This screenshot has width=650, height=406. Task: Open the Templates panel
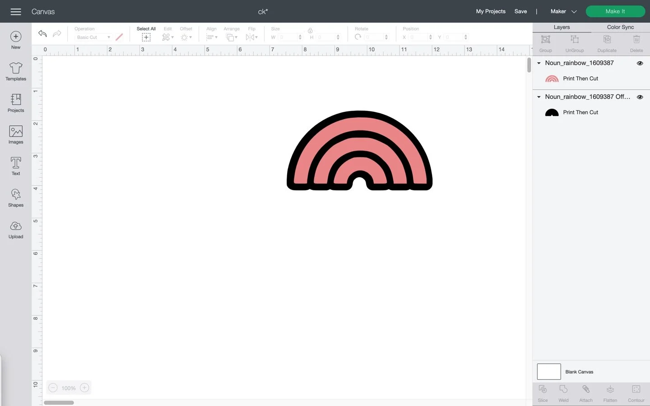point(15,71)
